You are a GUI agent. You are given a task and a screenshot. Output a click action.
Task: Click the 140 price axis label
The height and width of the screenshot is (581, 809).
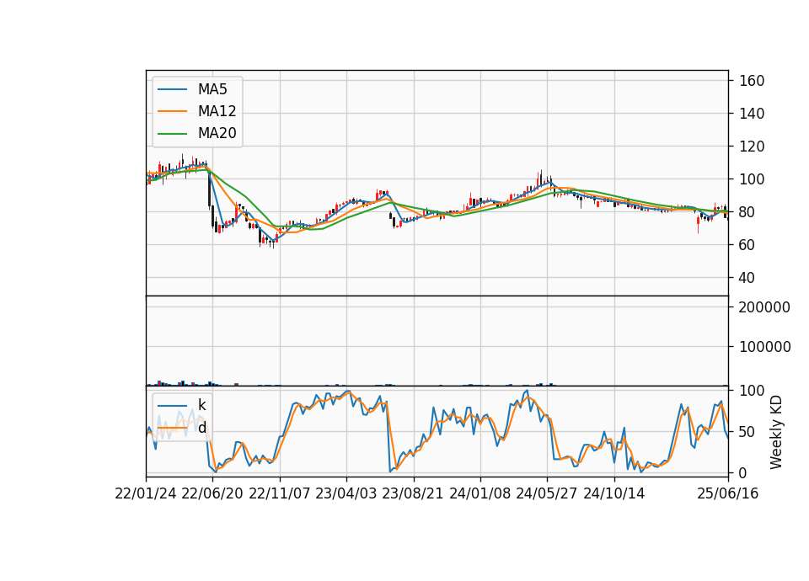click(x=752, y=114)
